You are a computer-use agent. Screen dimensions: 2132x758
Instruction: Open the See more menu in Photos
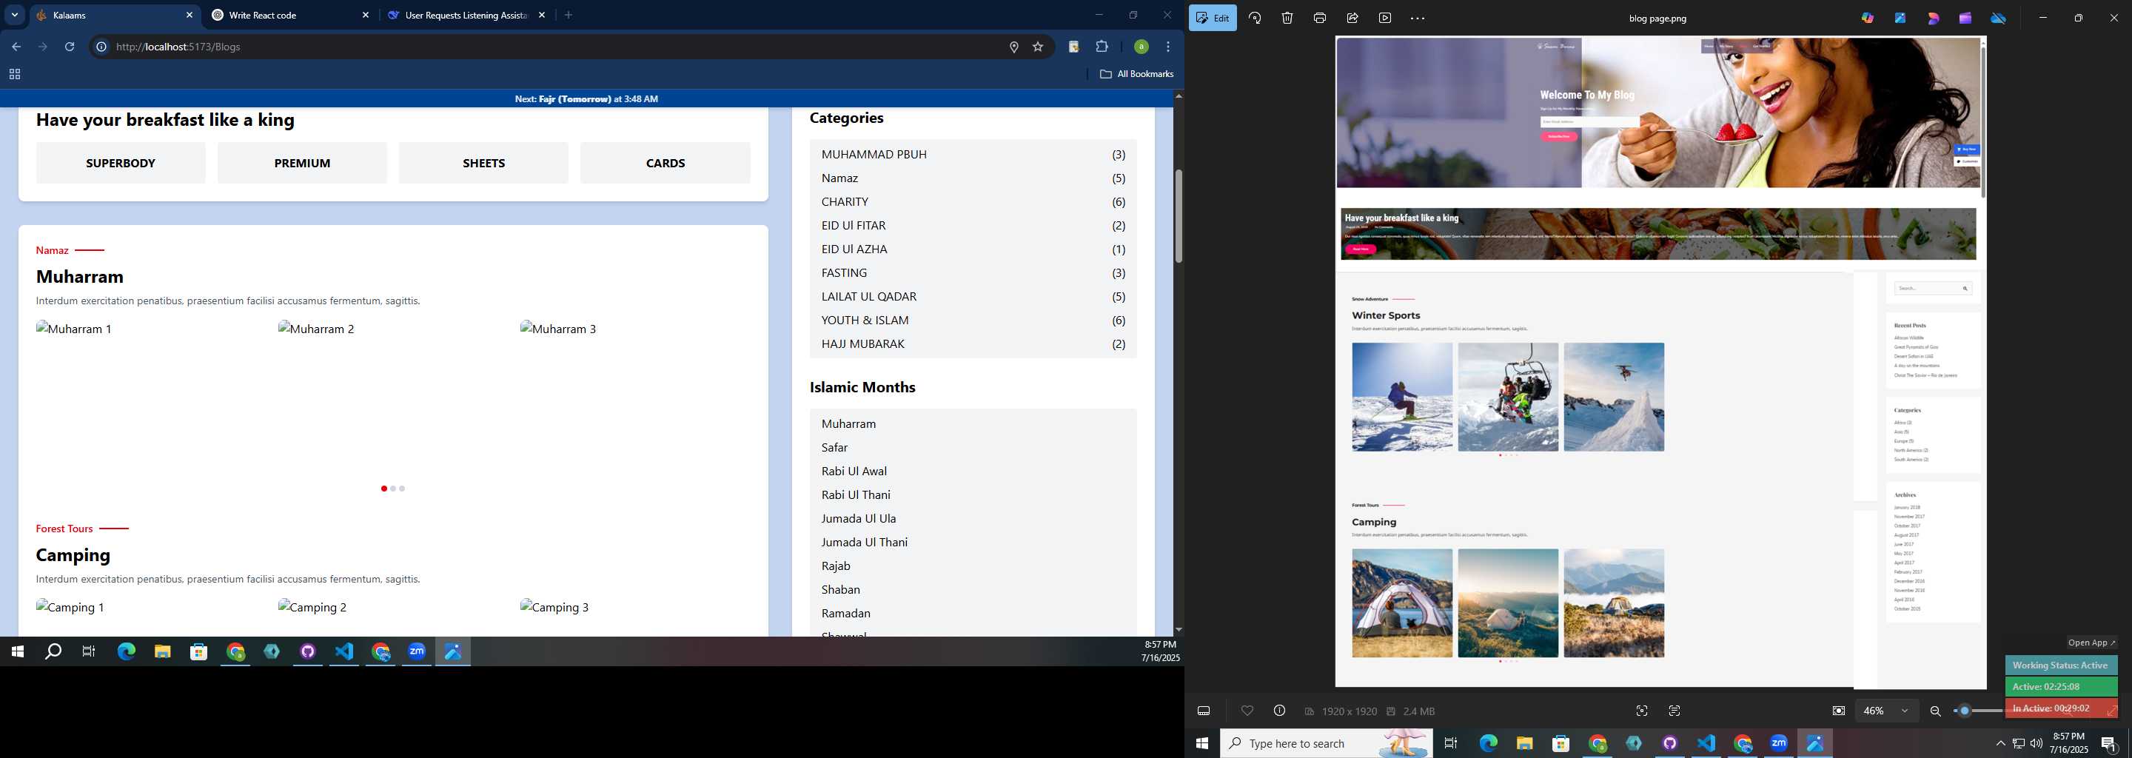point(1418,19)
